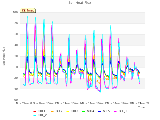Viewport: 160px width, 120px height.
Task: Click the Nov 14 x-axis tick label
Action: [78, 103]
